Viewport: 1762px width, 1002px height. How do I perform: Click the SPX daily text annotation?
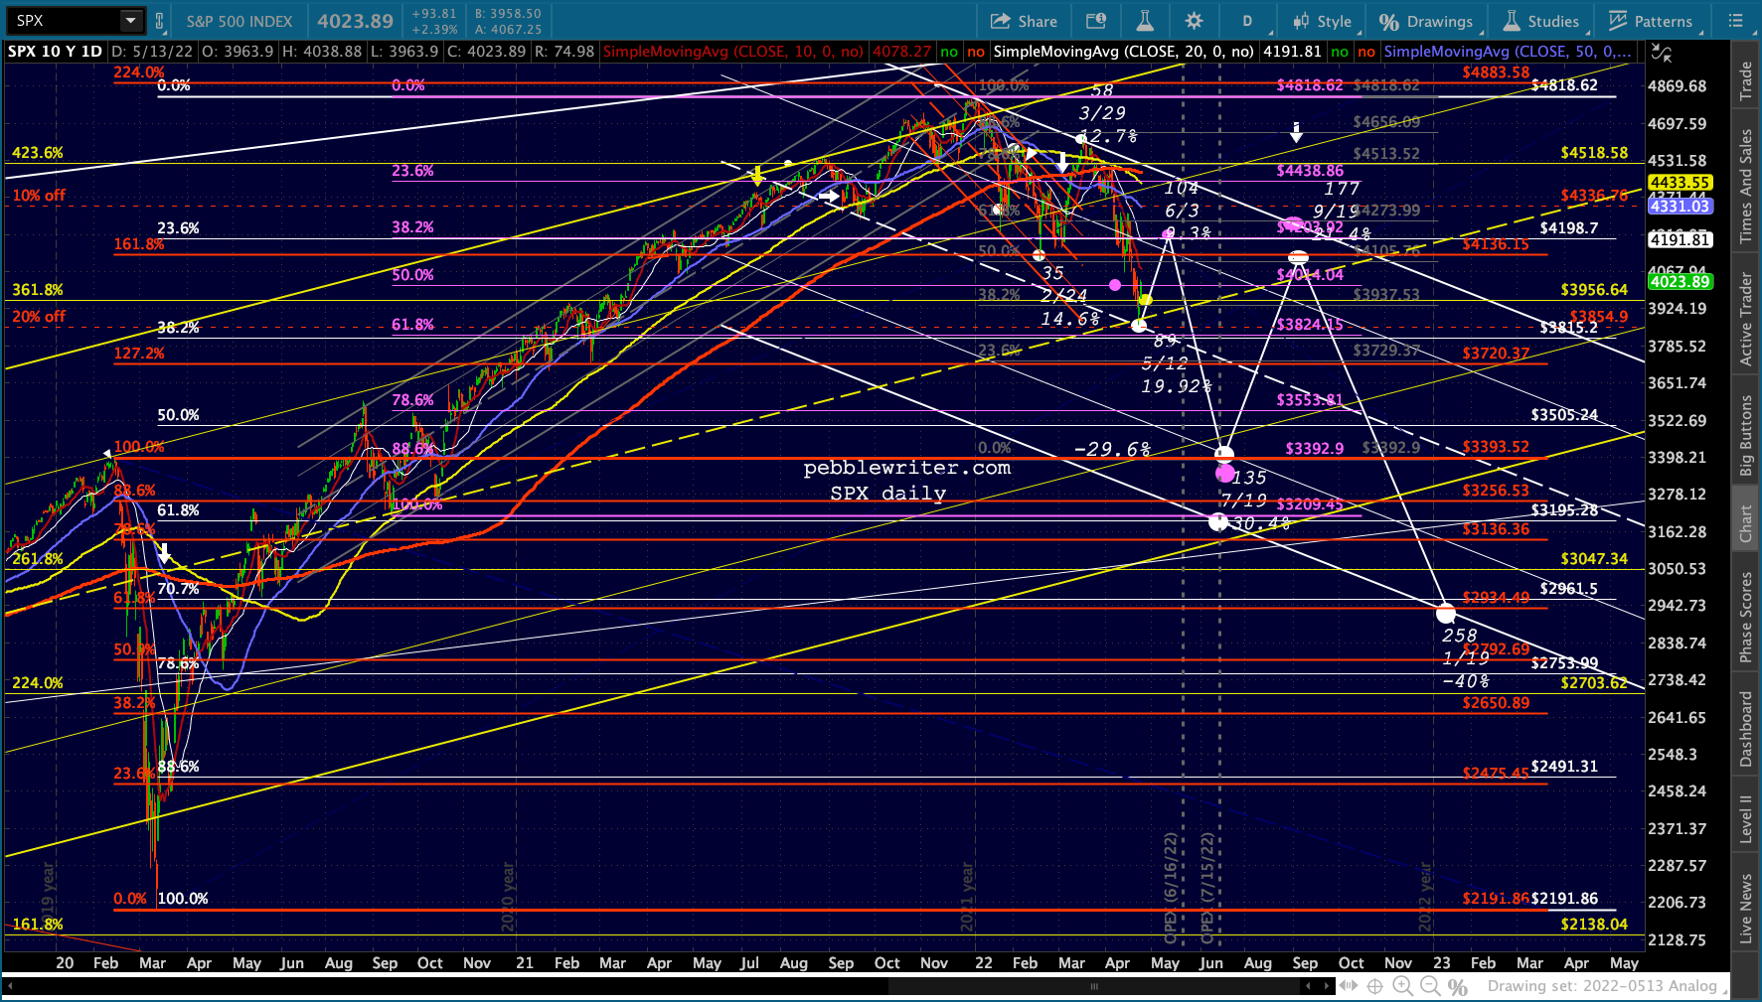888,494
